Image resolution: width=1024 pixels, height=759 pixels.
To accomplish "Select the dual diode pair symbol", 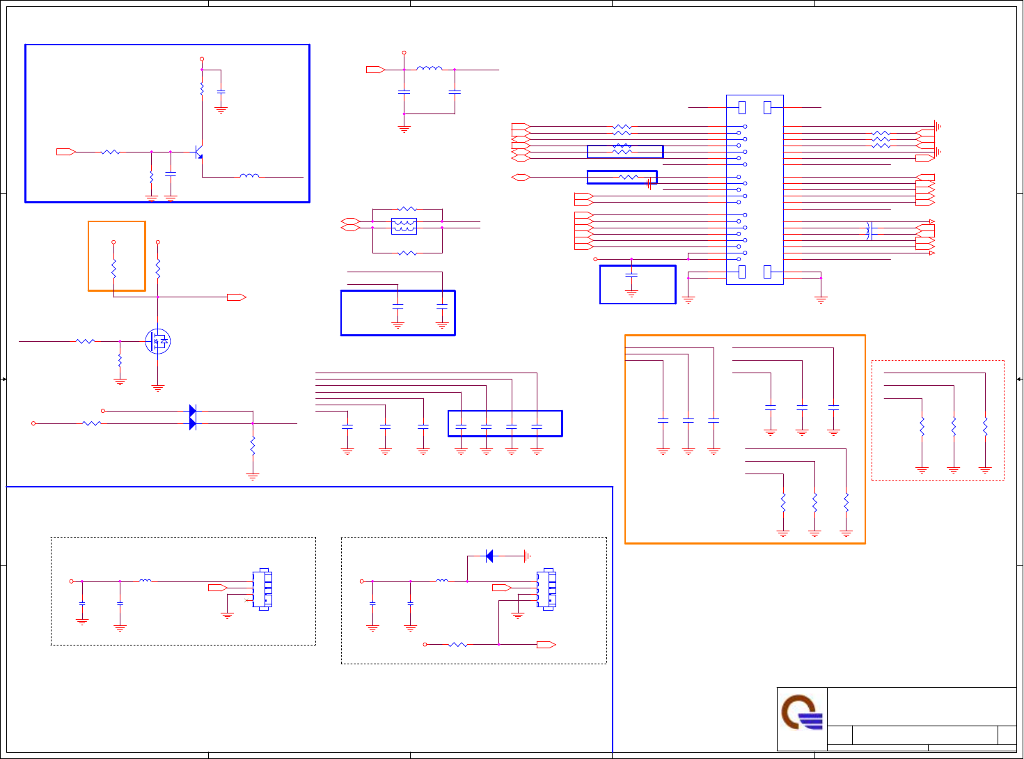I will [x=193, y=417].
